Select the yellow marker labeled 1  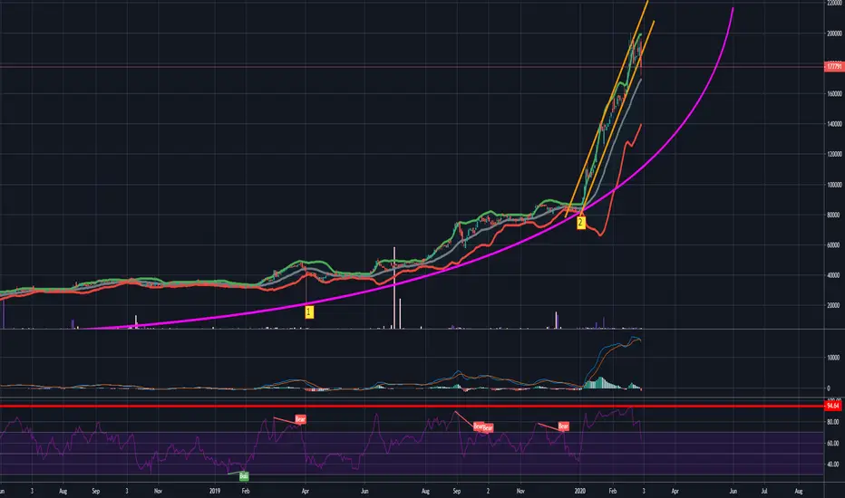tap(309, 311)
